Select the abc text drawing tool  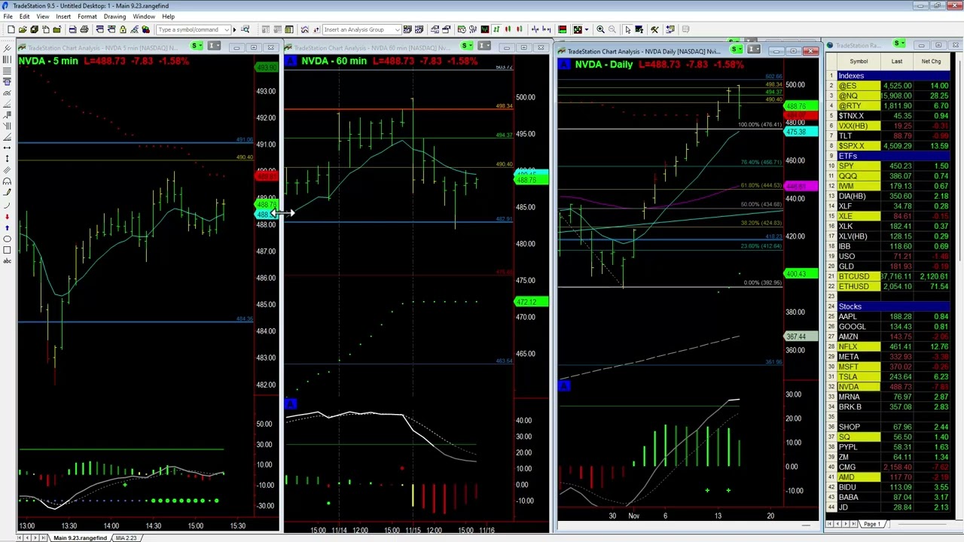7,261
